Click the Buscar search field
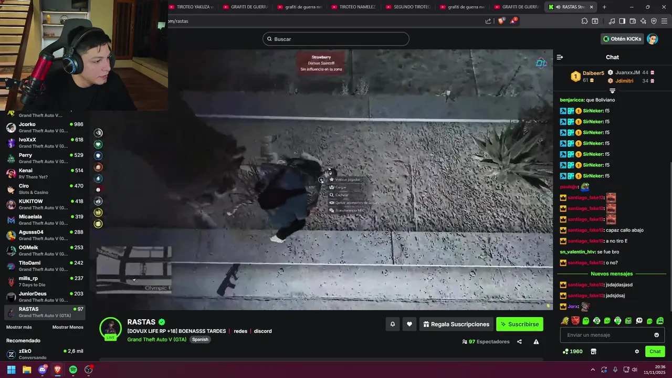This screenshot has height=378, width=672. [x=336, y=39]
